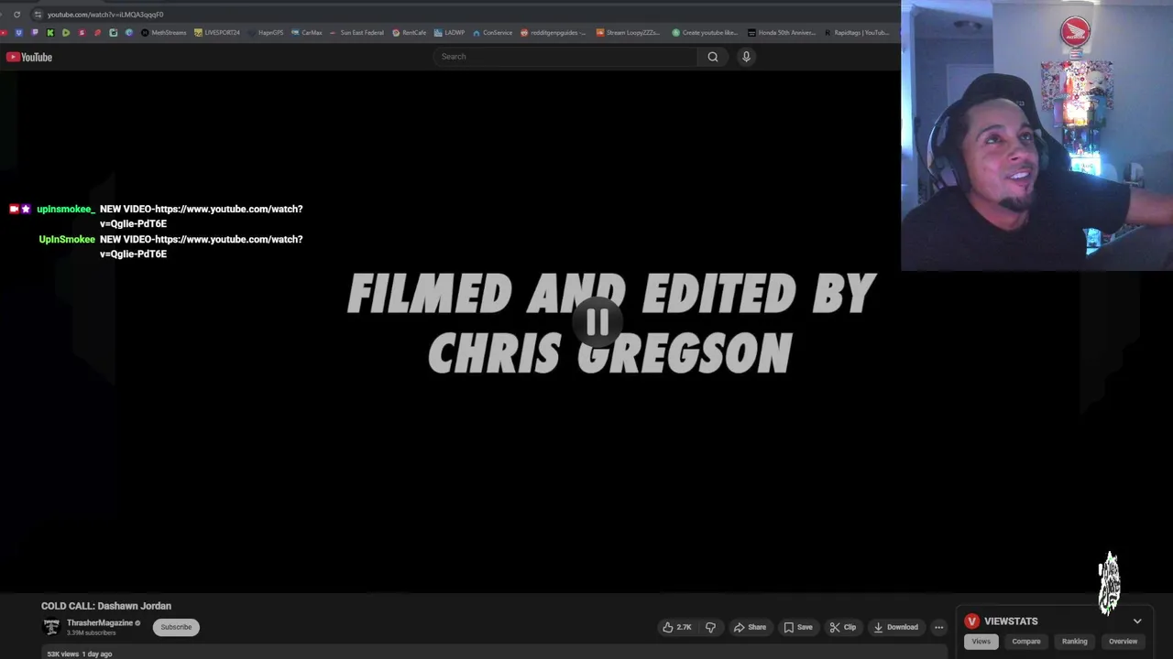This screenshot has height=659, width=1173.
Task: Reload the page with the refresh icon
Action: coord(16,15)
